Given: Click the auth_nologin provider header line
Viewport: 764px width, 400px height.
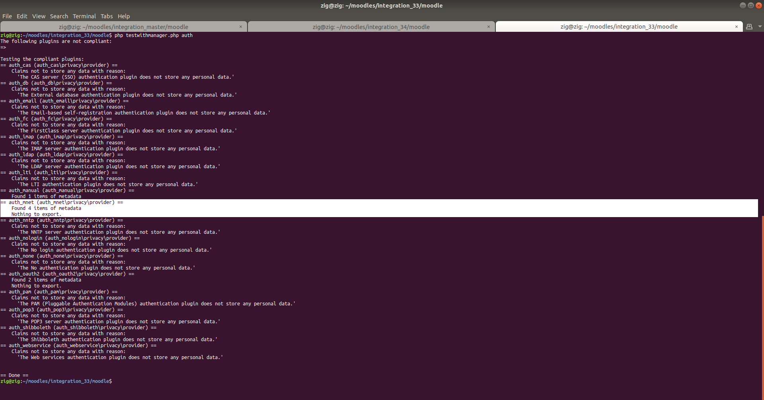Looking at the screenshot, I should (70, 238).
